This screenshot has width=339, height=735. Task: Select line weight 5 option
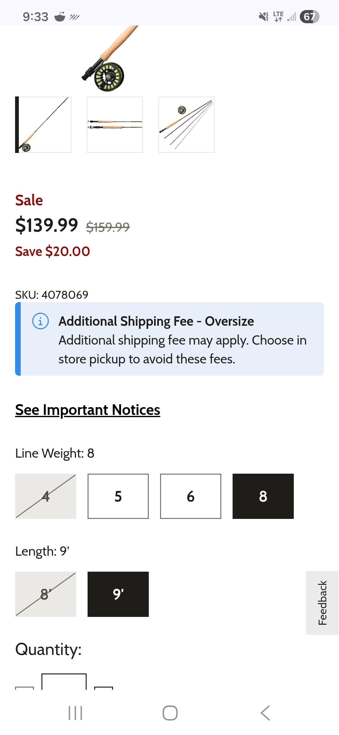[118, 496]
